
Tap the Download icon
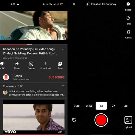click(x=45, y=64)
